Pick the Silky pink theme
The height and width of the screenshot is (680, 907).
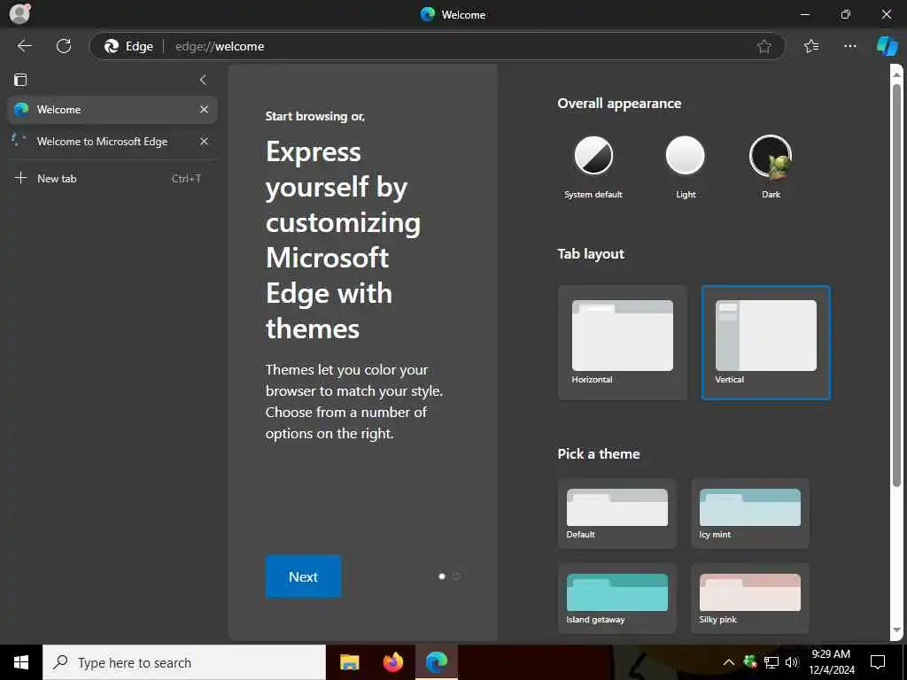[x=750, y=599]
